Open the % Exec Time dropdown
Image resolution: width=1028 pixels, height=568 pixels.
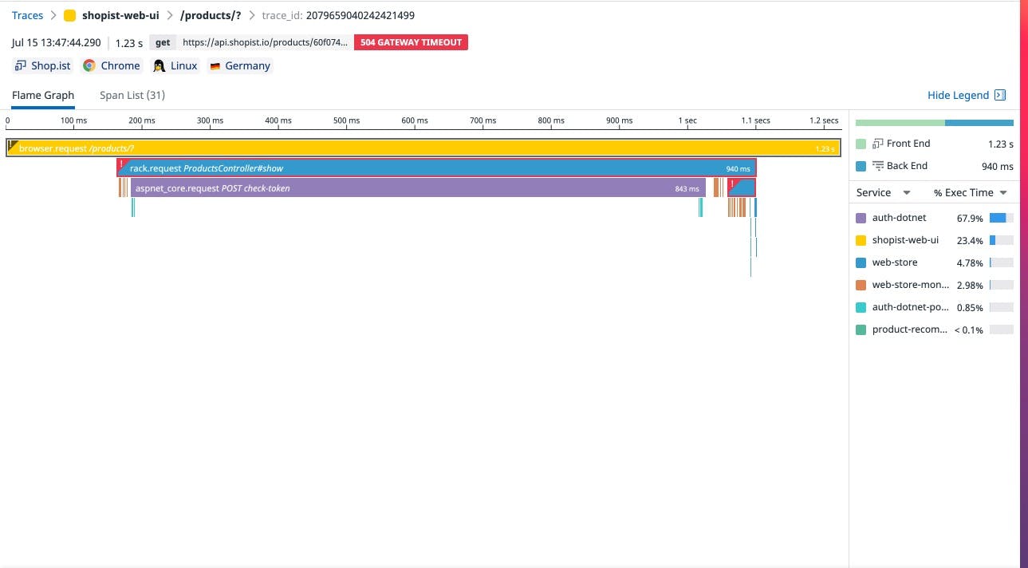(1003, 193)
